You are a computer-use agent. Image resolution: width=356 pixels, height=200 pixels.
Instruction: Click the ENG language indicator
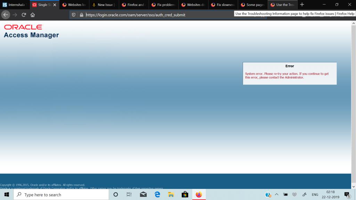tap(315, 194)
